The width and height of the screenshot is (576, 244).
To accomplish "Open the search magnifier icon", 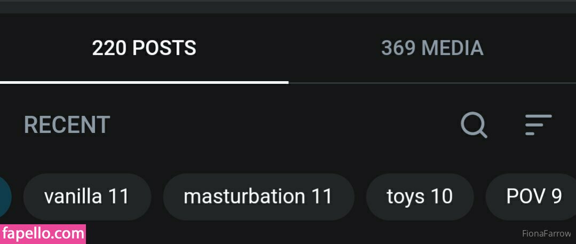I will click(474, 125).
